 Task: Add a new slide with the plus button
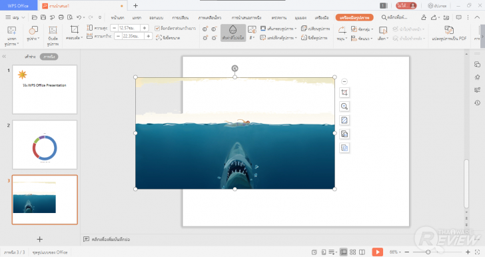coord(39,239)
